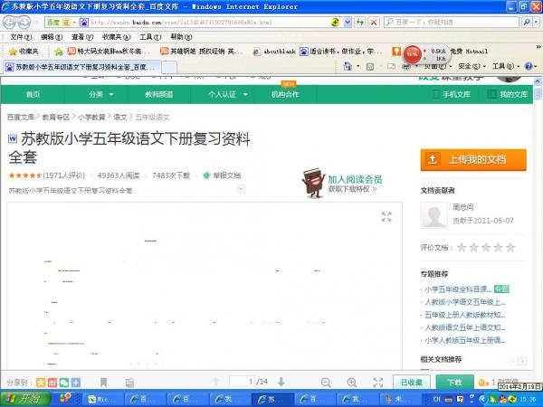This screenshot has height=407, width=543.
Task: Click the CH language indicator in taskbar
Action: tap(437, 399)
